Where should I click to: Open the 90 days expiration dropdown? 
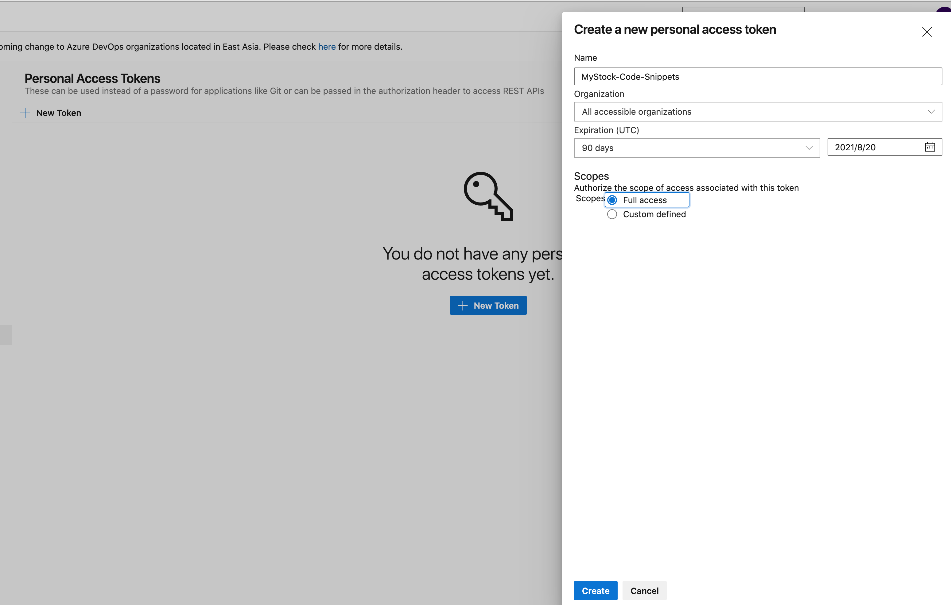[697, 148]
